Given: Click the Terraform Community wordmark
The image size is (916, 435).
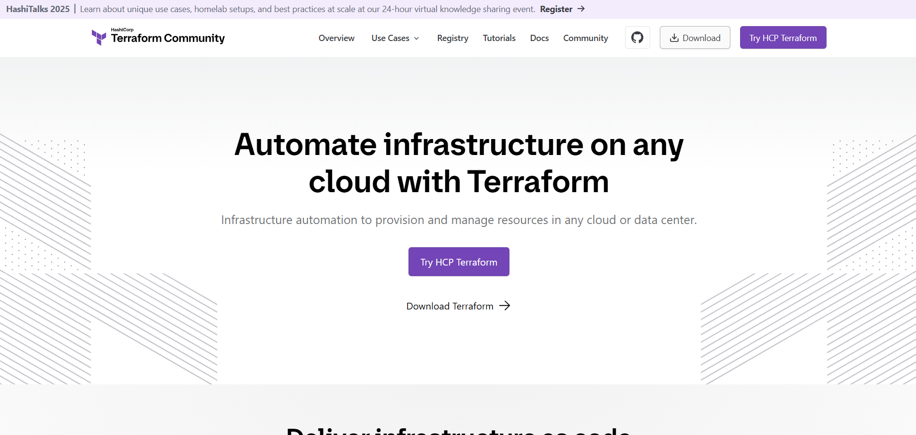Looking at the screenshot, I should click(x=168, y=38).
